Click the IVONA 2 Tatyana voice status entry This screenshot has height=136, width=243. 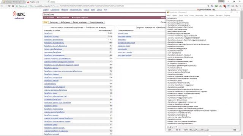(196, 130)
